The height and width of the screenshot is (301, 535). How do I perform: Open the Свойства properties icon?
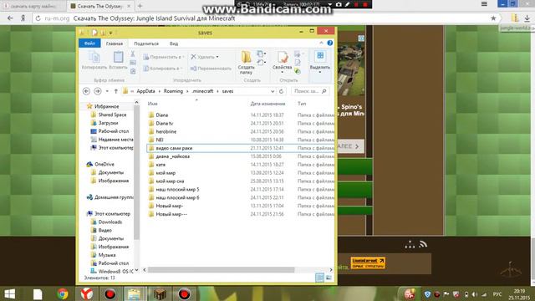pos(283,61)
